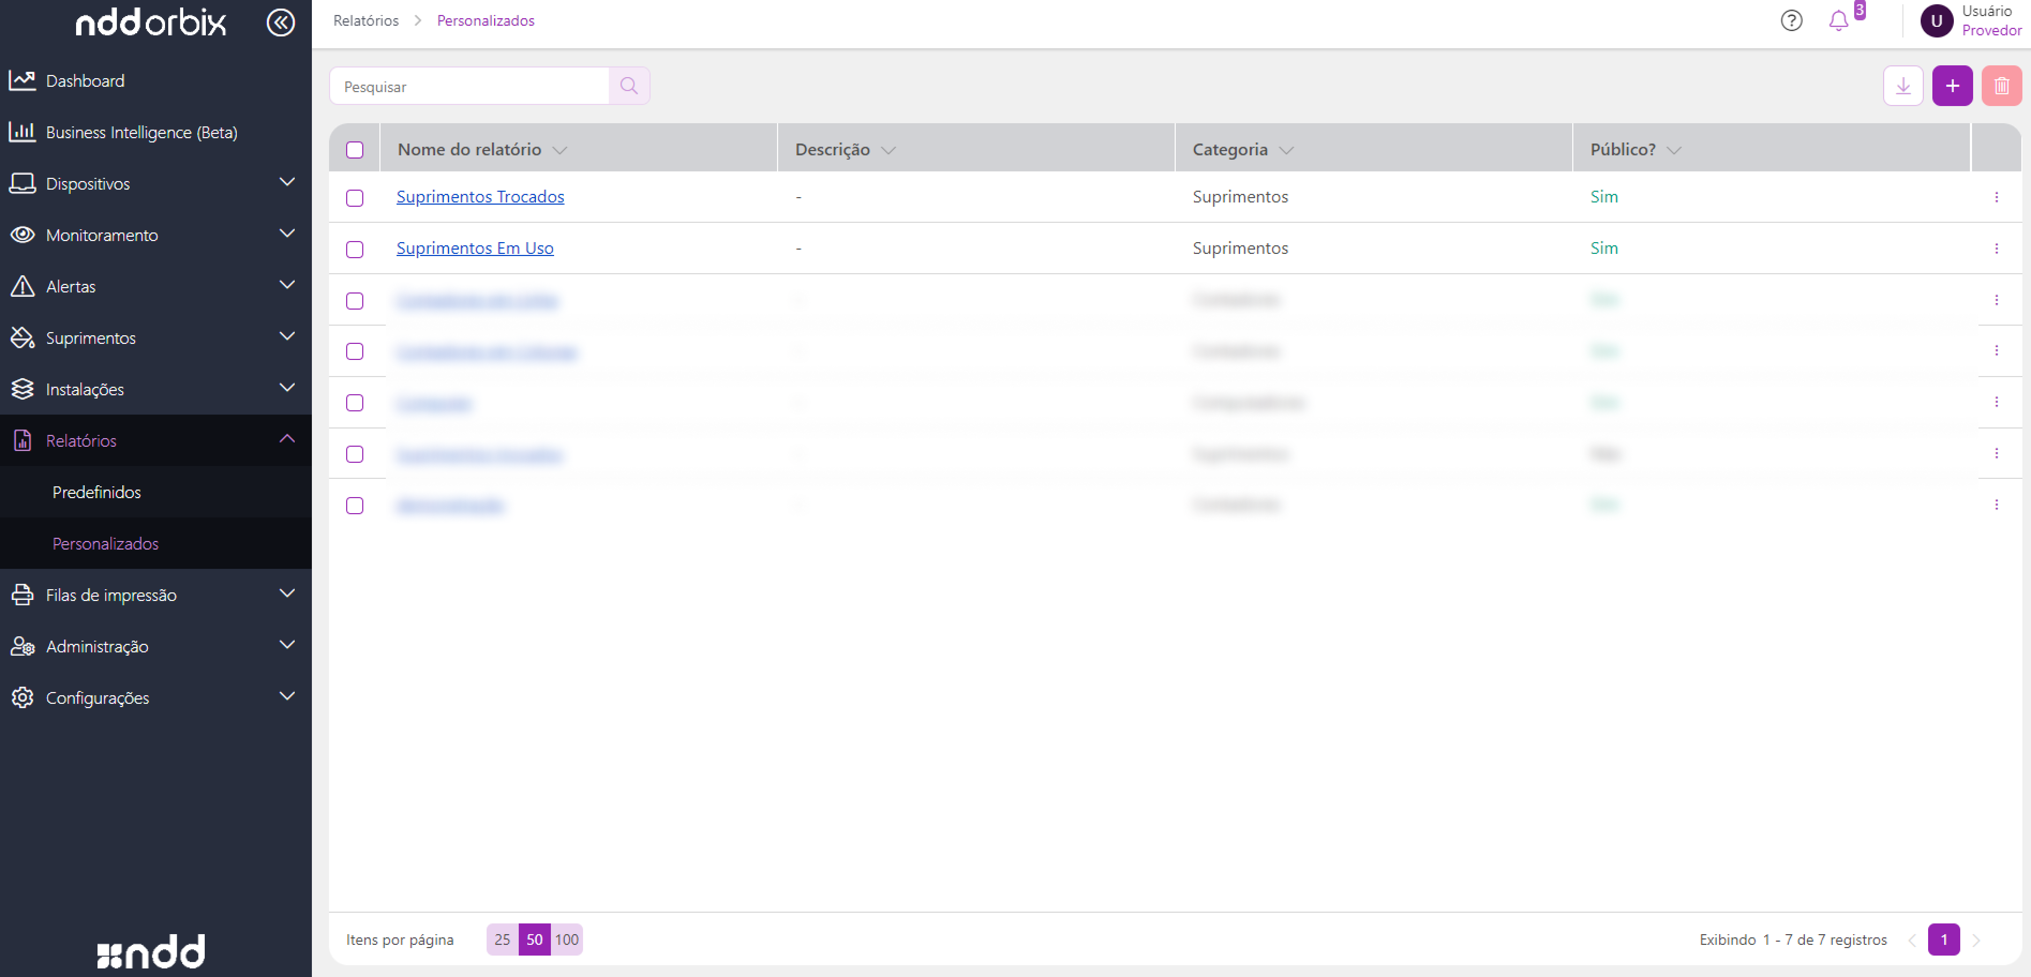Click the Monitoramento eye icon
This screenshot has height=977, width=2031.
pyautogui.click(x=22, y=234)
